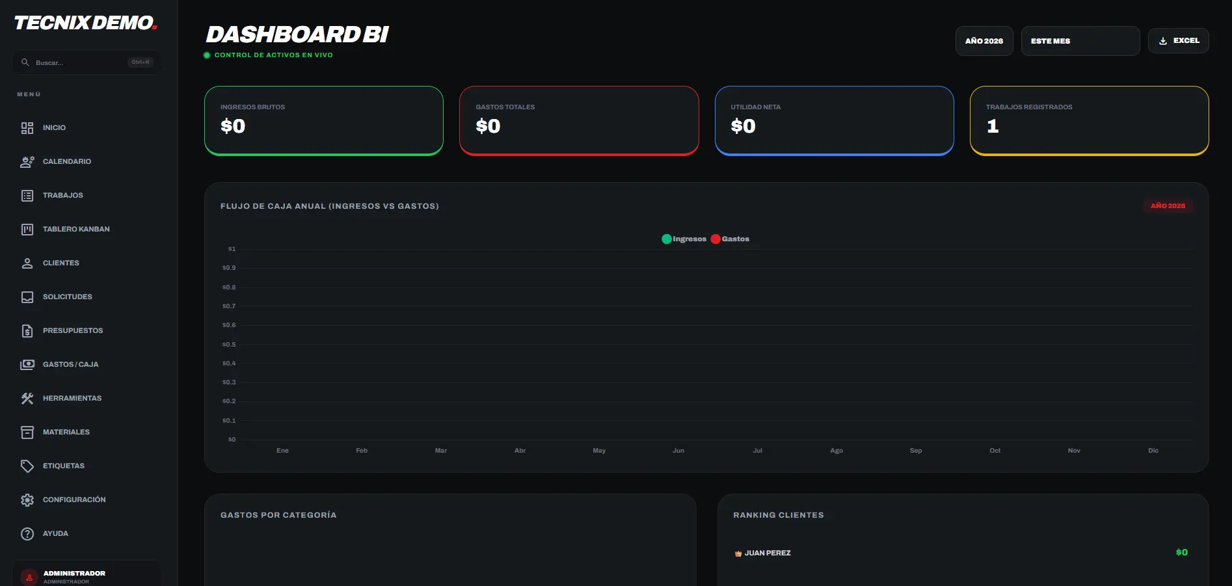Image resolution: width=1232 pixels, height=586 pixels.
Task: Open the Presupuestos document icon
Action: (27, 331)
